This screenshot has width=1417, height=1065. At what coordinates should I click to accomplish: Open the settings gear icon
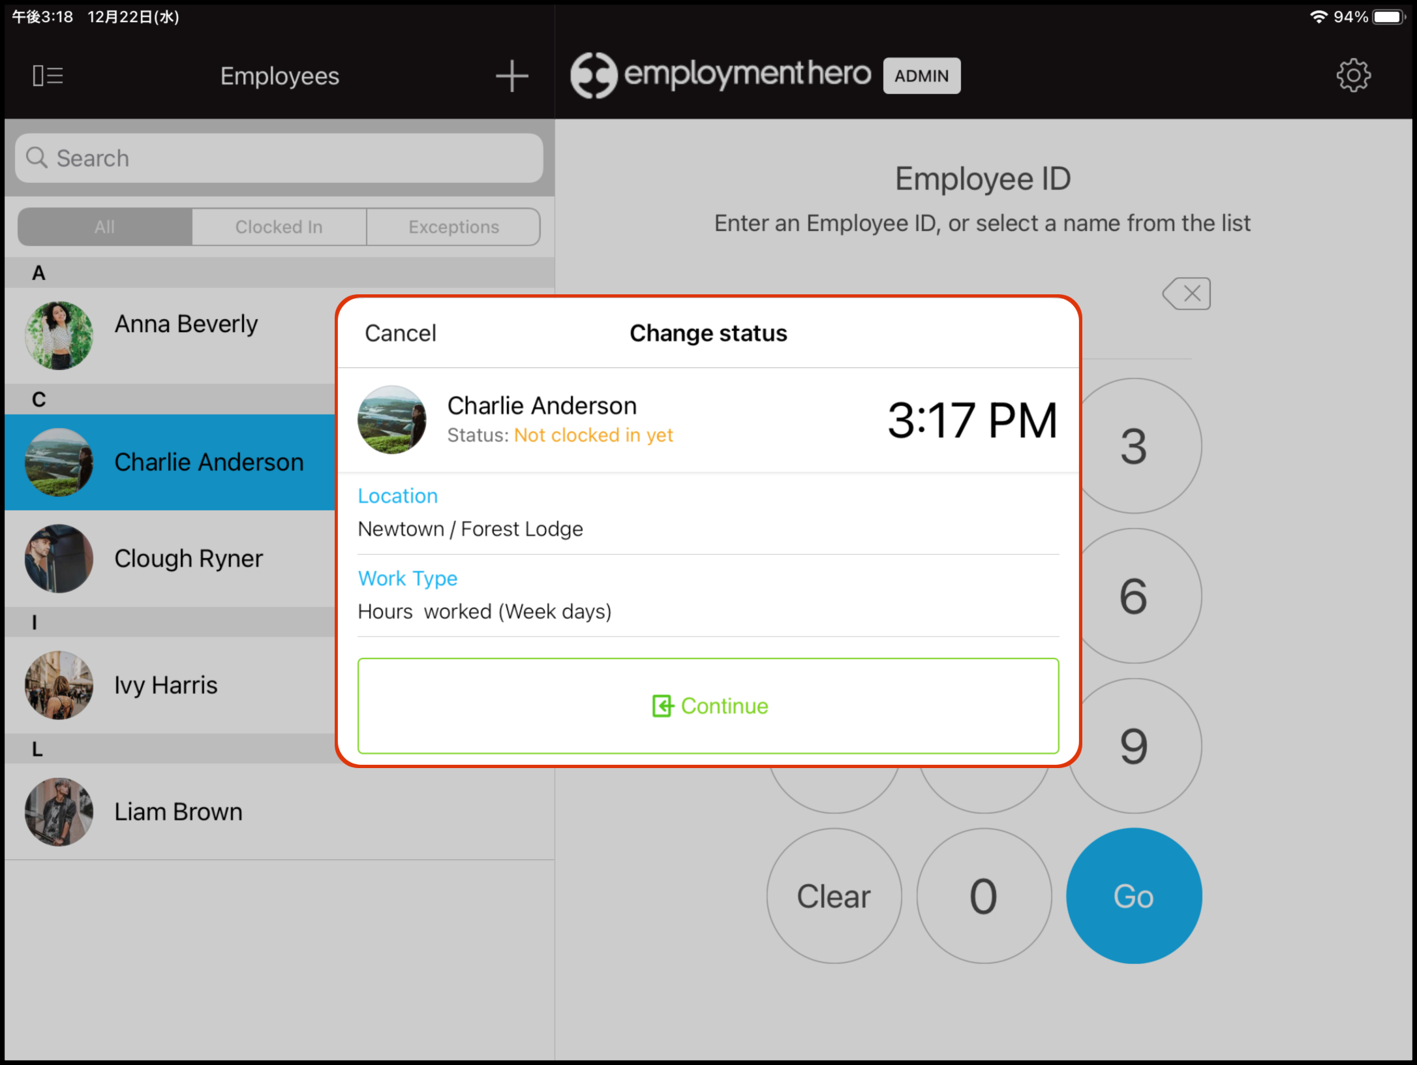[x=1353, y=75]
